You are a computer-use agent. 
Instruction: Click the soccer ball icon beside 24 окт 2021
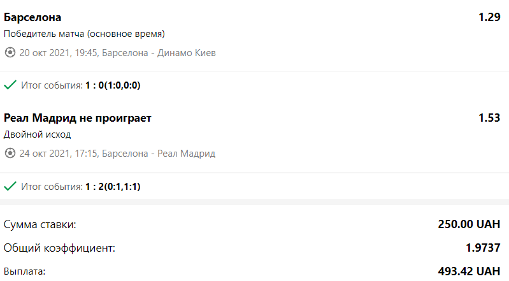pyautogui.click(x=10, y=154)
